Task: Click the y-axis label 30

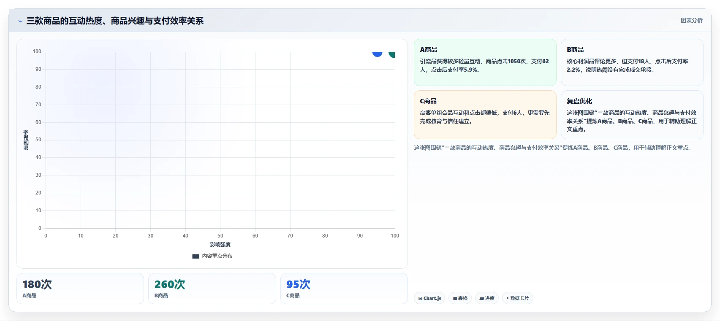Action: (x=38, y=175)
